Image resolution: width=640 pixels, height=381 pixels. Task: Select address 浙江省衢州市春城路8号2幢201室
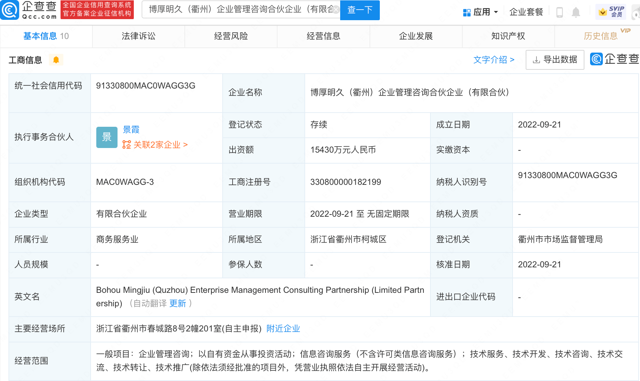click(179, 329)
